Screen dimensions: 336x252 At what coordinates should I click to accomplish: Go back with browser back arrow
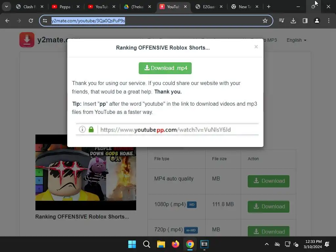coord(7,21)
